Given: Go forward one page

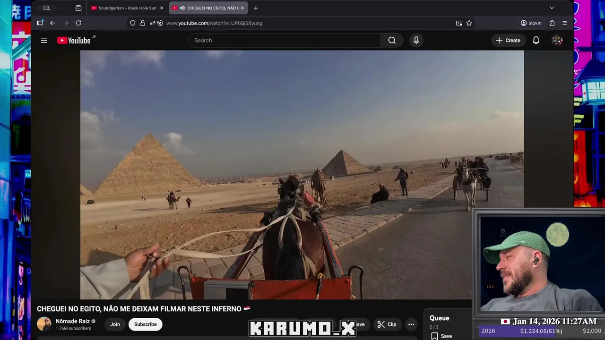Looking at the screenshot, I should click(x=66, y=23).
